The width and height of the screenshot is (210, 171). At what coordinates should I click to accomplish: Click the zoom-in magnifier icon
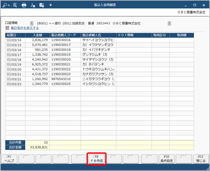[x=6, y=5]
